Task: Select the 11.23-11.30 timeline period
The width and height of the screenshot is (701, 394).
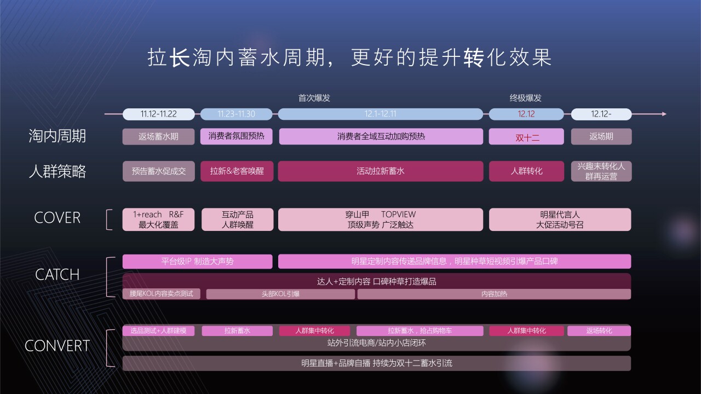Action: [237, 114]
